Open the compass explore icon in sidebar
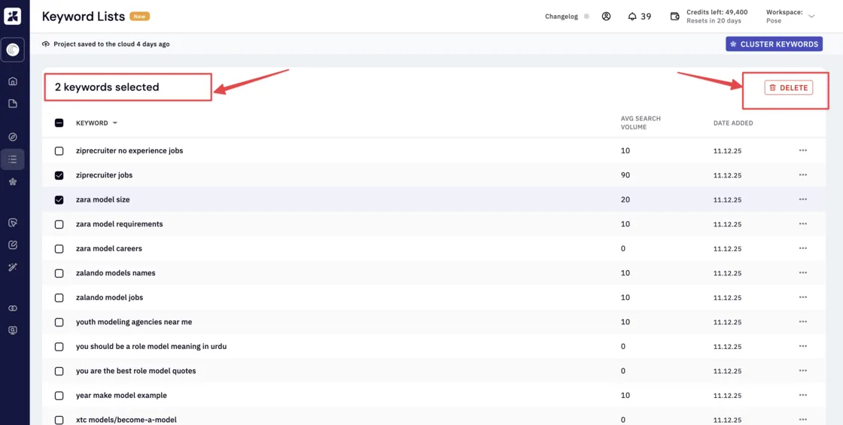This screenshot has width=843, height=425. [x=13, y=137]
